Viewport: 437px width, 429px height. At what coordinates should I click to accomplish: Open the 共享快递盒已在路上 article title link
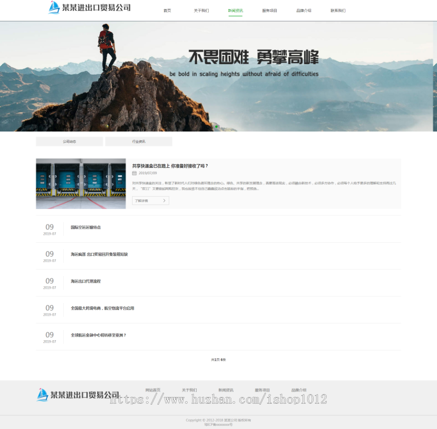(x=170, y=165)
